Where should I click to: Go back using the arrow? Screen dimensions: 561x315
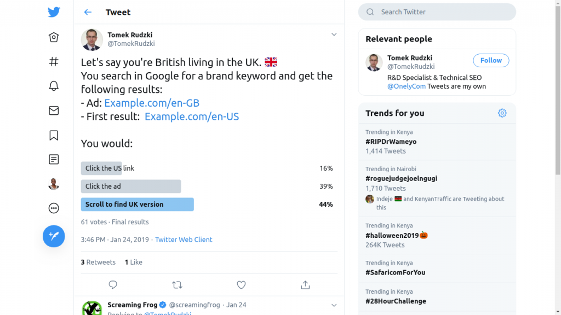(x=88, y=12)
